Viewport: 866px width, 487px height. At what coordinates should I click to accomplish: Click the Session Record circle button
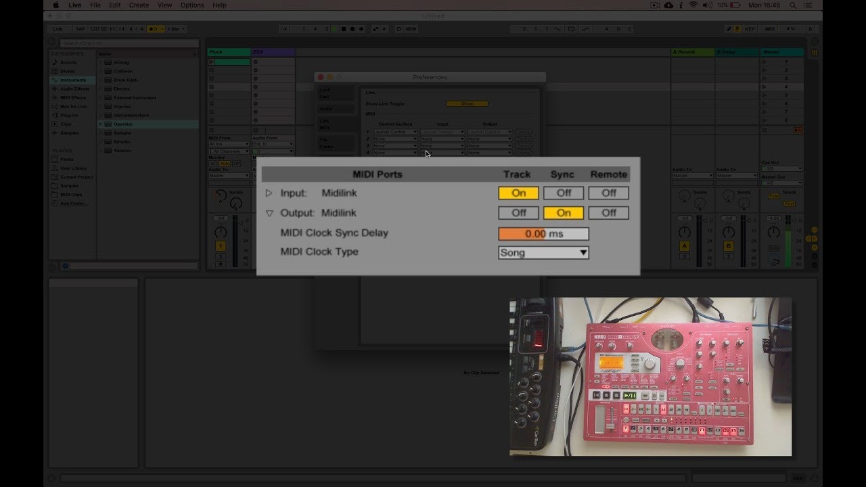[399, 29]
